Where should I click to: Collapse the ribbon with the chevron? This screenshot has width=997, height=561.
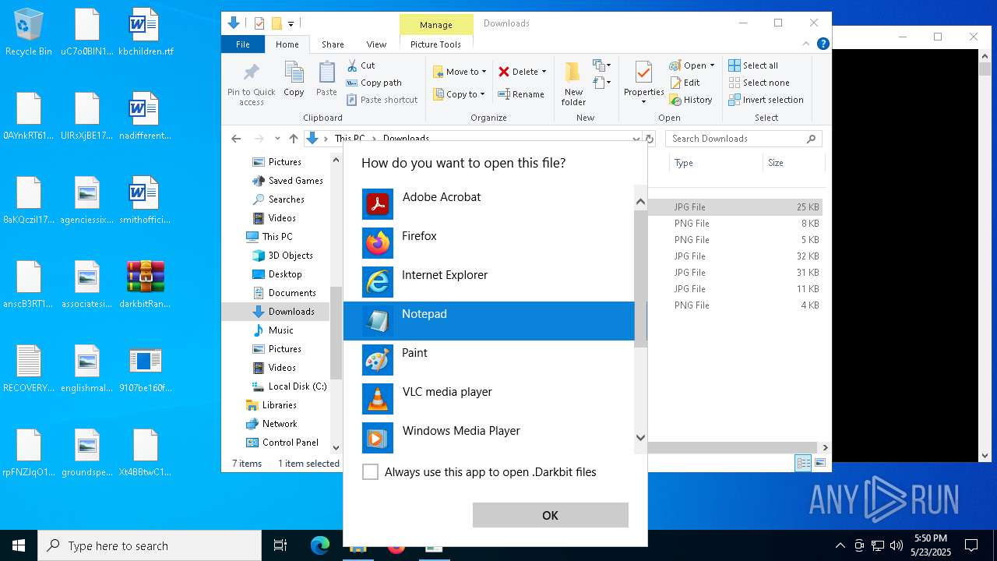[805, 44]
